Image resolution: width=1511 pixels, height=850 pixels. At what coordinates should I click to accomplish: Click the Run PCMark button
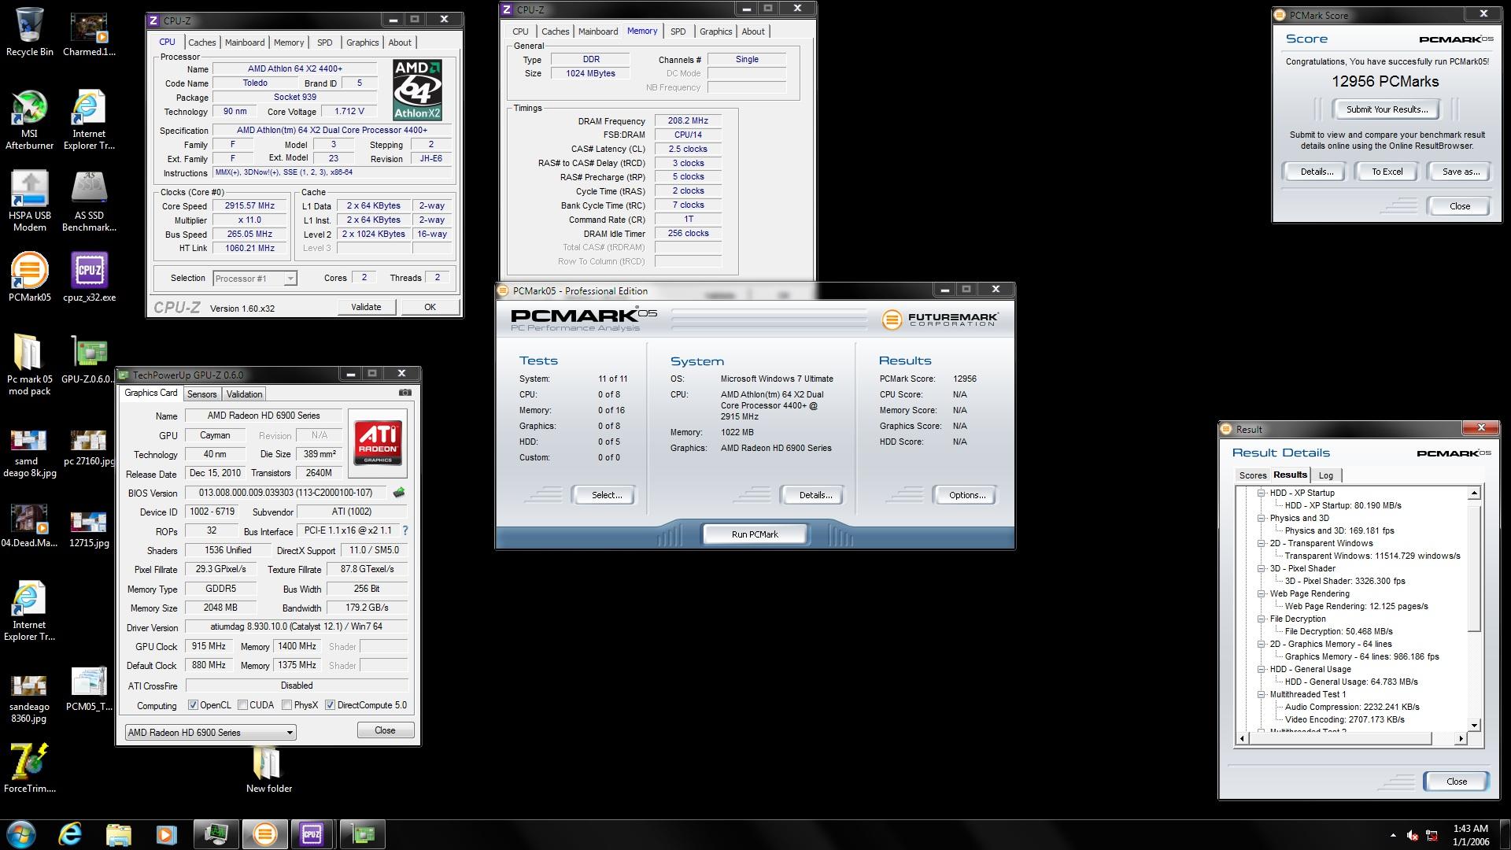click(x=755, y=534)
